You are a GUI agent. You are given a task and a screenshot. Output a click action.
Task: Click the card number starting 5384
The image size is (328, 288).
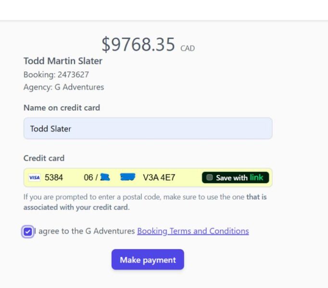click(x=54, y=178)
